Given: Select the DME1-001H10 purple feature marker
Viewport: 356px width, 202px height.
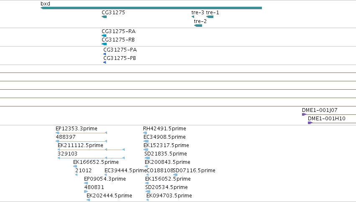Looking at the screenshot, I should click(310, 123).
